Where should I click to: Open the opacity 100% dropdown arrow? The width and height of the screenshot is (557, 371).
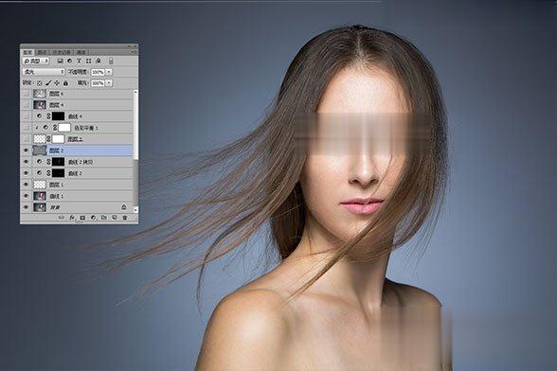click(109, 72)
